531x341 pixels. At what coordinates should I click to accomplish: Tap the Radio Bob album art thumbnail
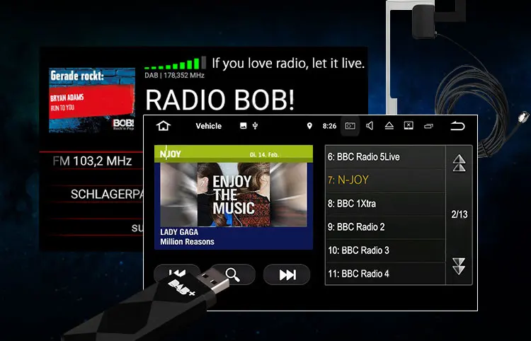click(92, 100)
